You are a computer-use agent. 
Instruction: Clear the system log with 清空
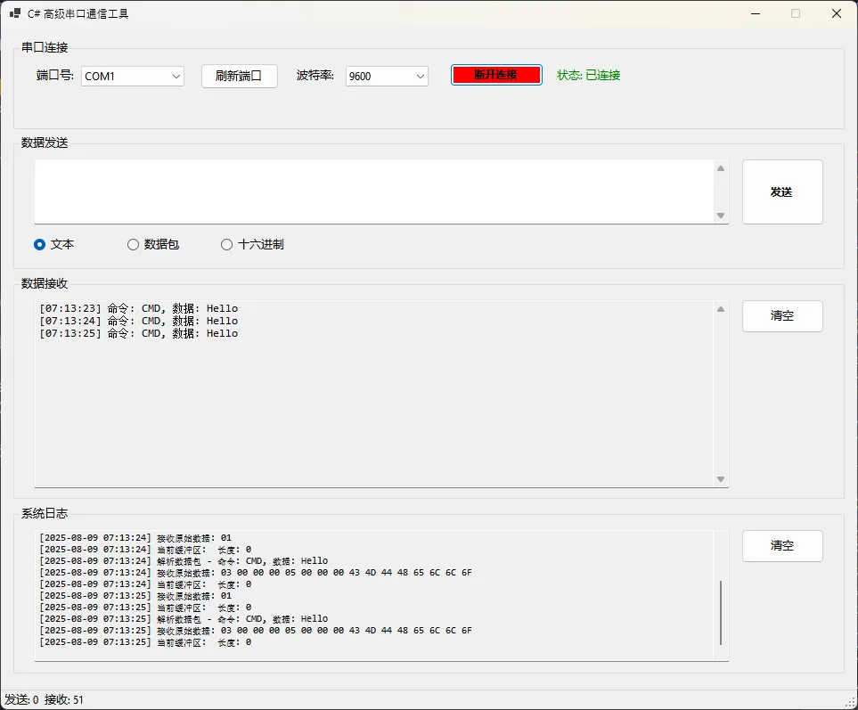[x=781, y=545]
